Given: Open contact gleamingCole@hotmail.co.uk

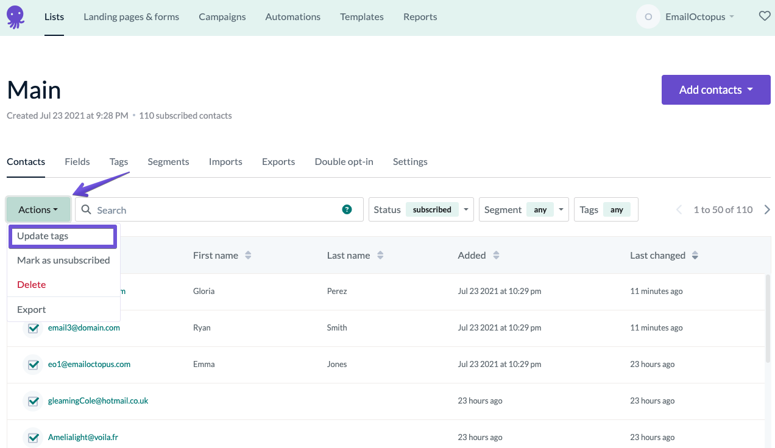Looking at the screenshot, I should coord(98,401).
